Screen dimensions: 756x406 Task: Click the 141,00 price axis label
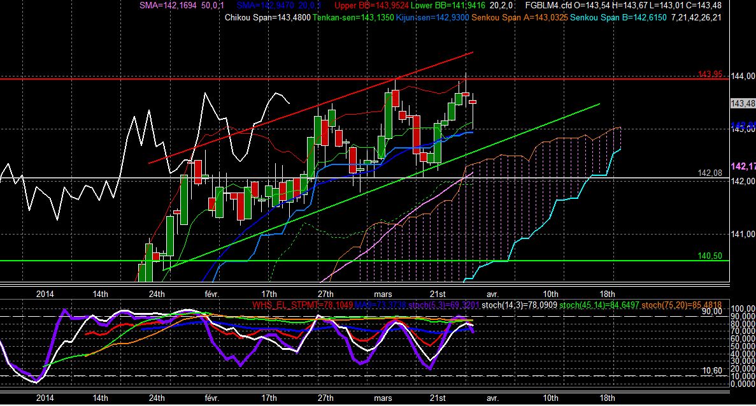(743, 234)
